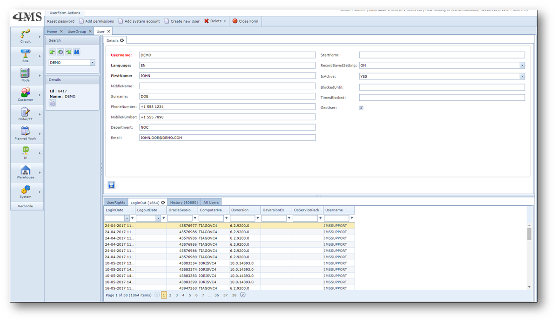Image resolution: width=557 pixels, height=322 pixels.
Task: Open the IP module icon
Action: pyautogui.click(x=25, y=151)
